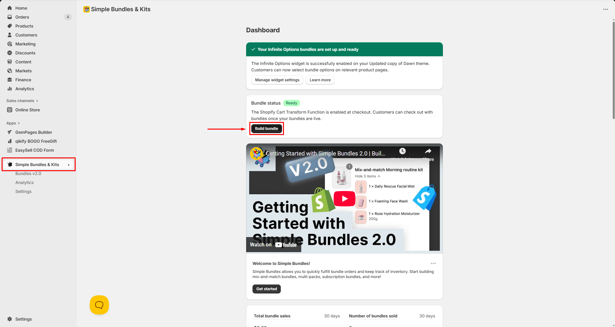
Task: Click the Build bundle button
Action: point(267,129)
